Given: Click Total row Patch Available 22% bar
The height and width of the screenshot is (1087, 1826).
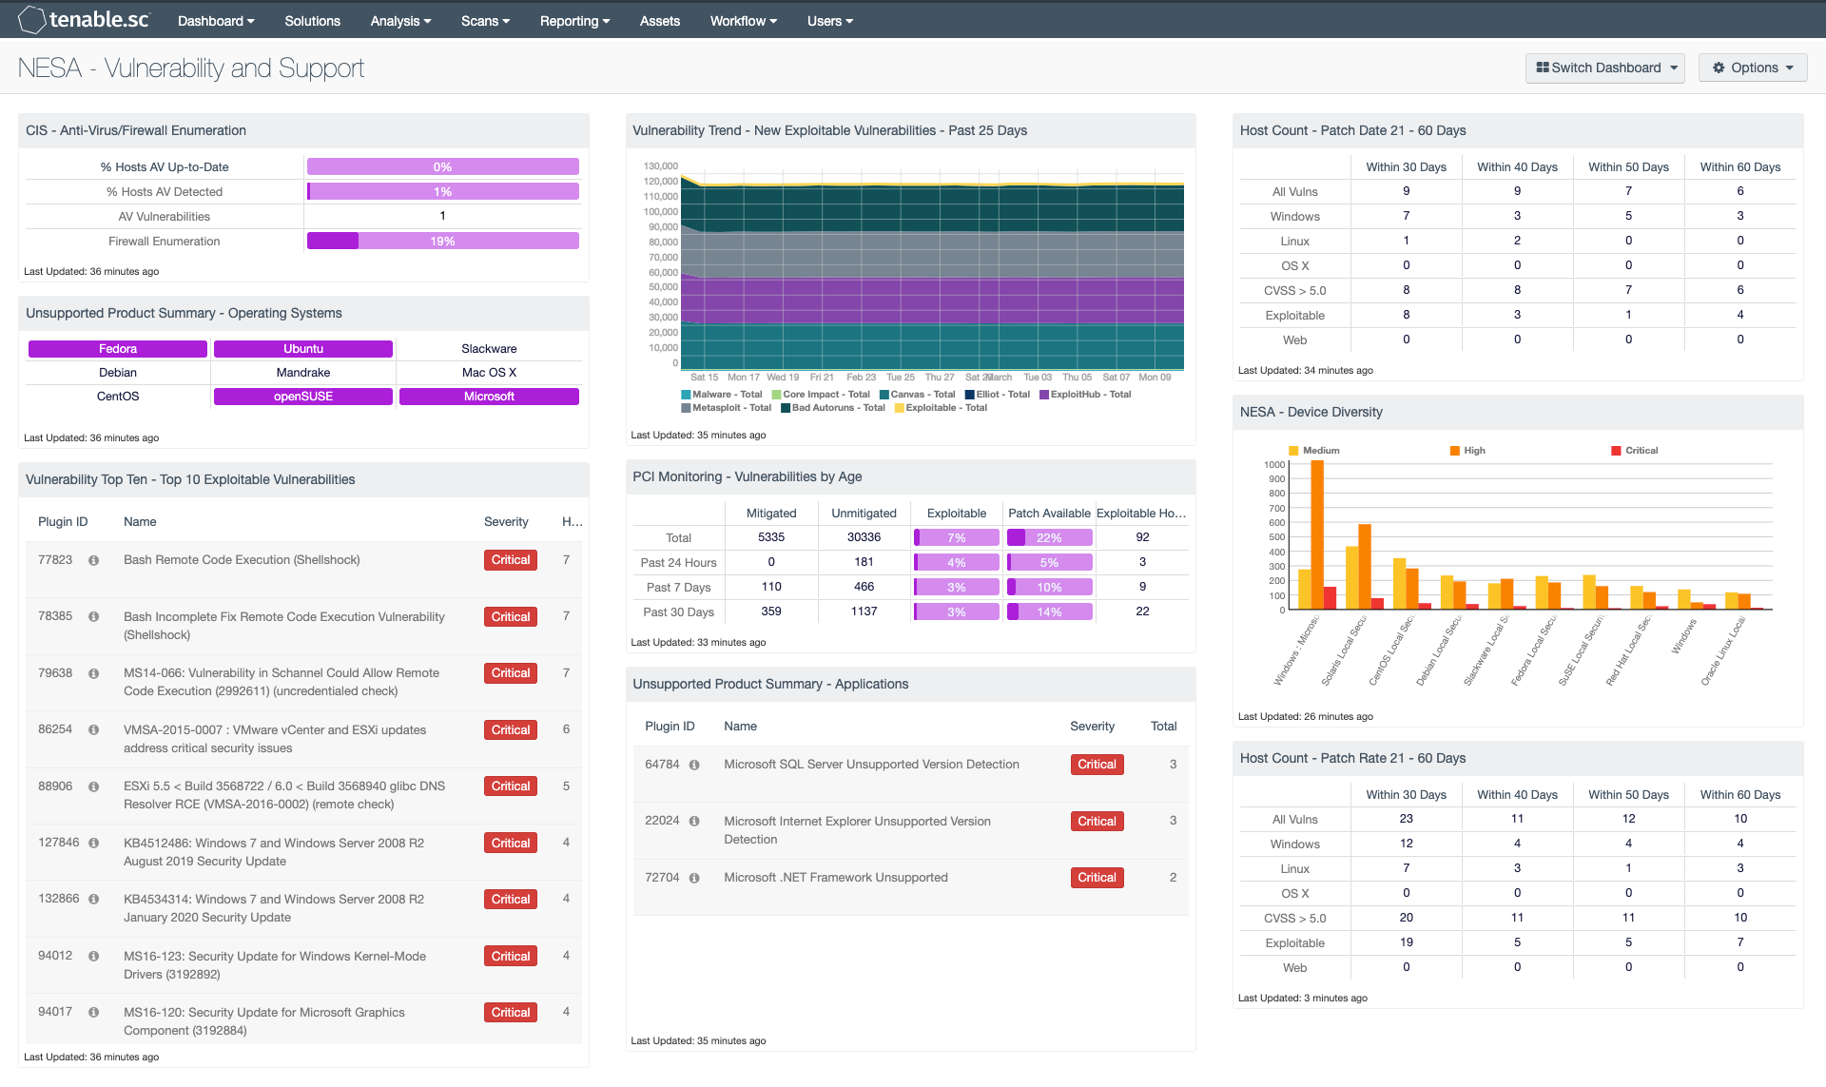Looking at the screenshot, I should pyautogui.click(x=1049, y=538).
